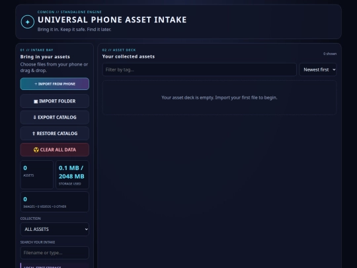Click the storage used 0.1 MB card

pos(73,175)
